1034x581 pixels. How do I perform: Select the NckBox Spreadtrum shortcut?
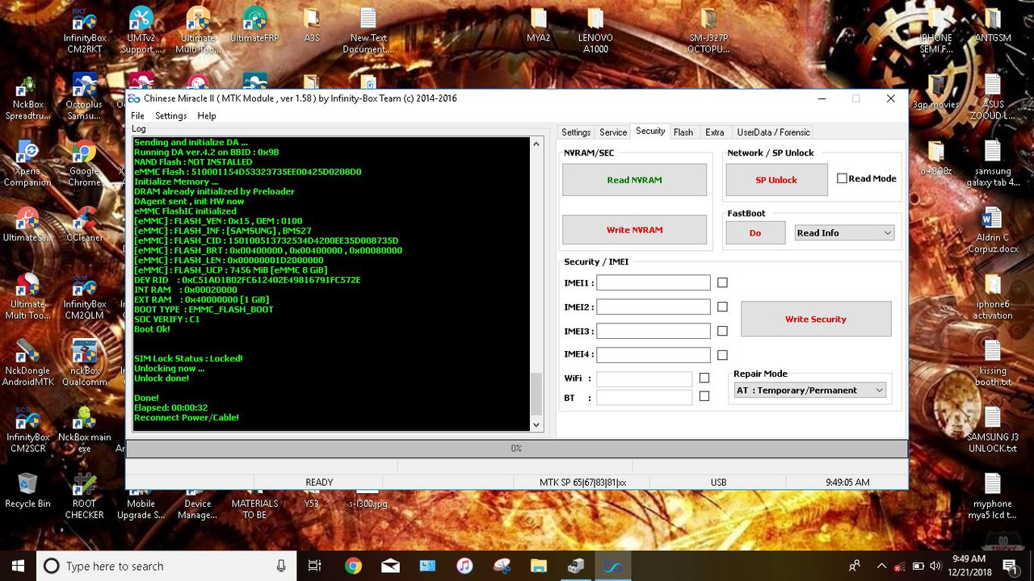coord(27,98)
